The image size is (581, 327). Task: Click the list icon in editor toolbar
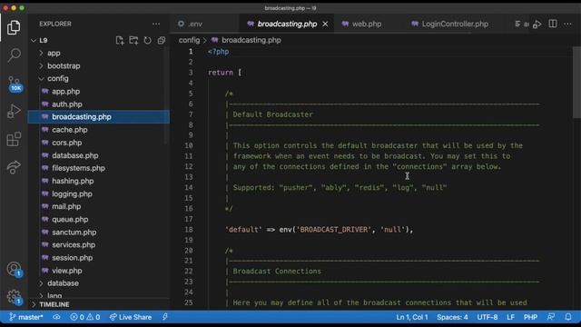(517, 25)
